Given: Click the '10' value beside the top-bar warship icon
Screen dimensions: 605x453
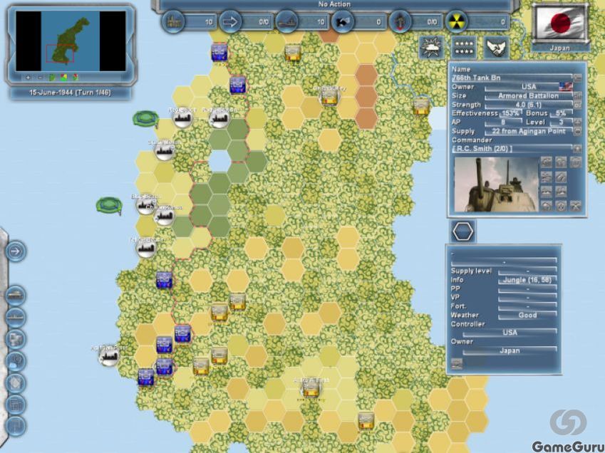Looking at the screenshot, I should point(320,22).
